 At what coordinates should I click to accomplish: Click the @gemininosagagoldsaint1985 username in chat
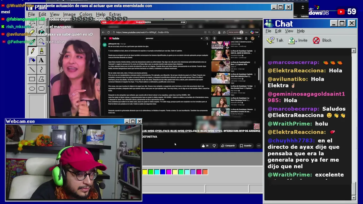[x=306, y=97]
